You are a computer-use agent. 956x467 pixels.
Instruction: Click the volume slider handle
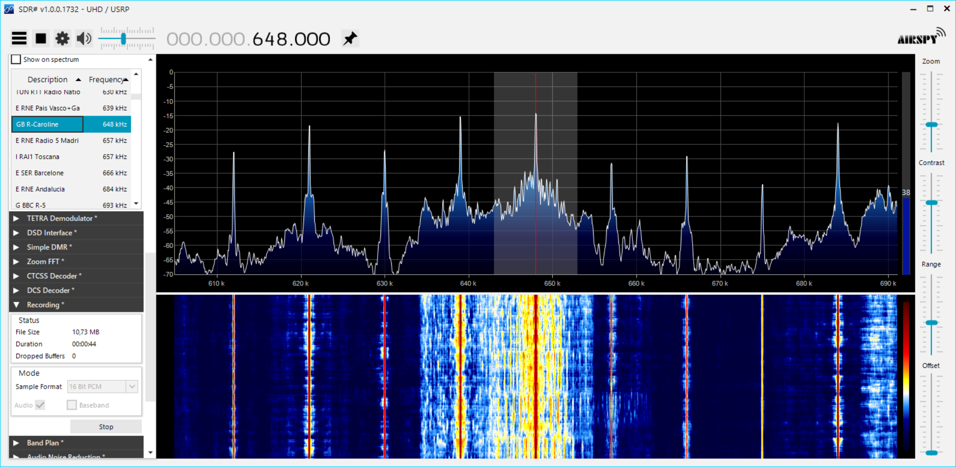(x=123, y=38)
